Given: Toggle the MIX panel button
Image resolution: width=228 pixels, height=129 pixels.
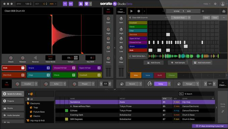Looking at the screenshot, I should pos(71,4).
